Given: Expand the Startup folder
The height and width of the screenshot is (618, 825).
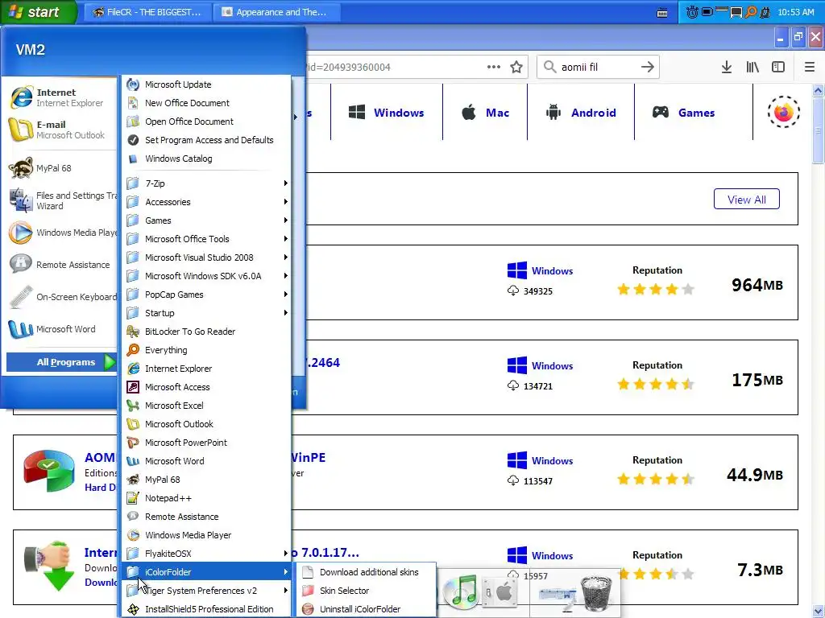Looking at the screenshot, I should (206, 313).
